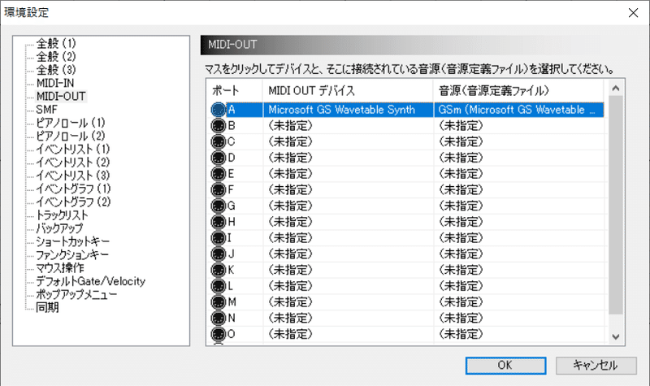This screenshot has width=650, height=386.
Task: Choose device cell (未指定) for port N
Action: (349, 319)
